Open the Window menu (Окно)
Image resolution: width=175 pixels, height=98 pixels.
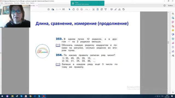27,3
